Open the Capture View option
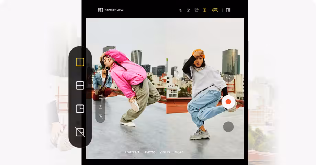Screen dimensions: 316x165 [x=111, y=10]
